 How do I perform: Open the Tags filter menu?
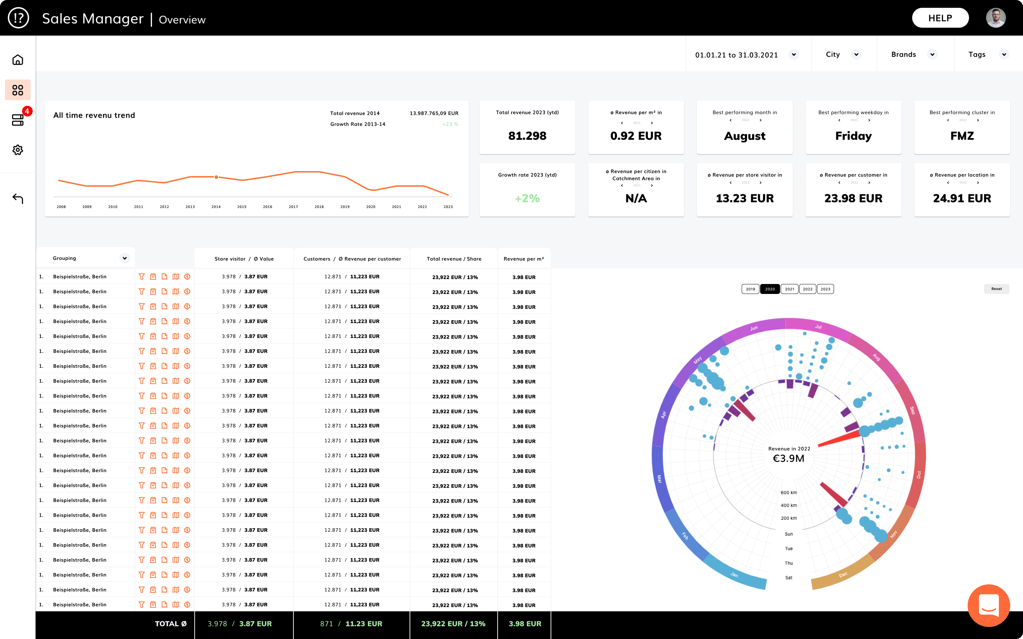click(1003, 55)
